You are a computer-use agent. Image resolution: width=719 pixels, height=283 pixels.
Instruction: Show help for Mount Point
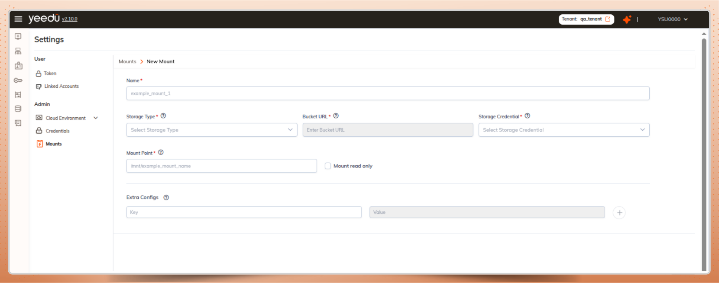click(x=161, y=152)
